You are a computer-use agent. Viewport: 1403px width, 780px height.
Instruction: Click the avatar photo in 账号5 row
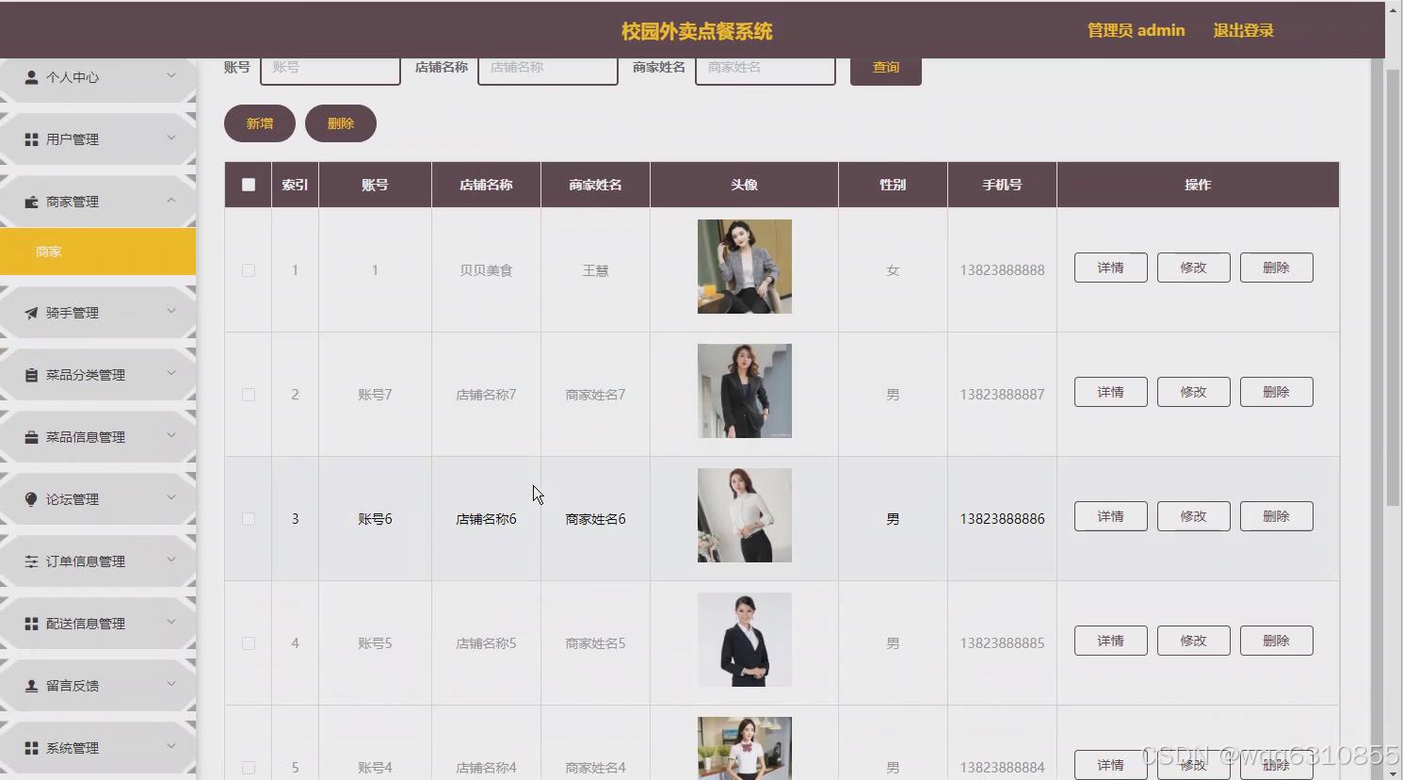pos(745,640)
